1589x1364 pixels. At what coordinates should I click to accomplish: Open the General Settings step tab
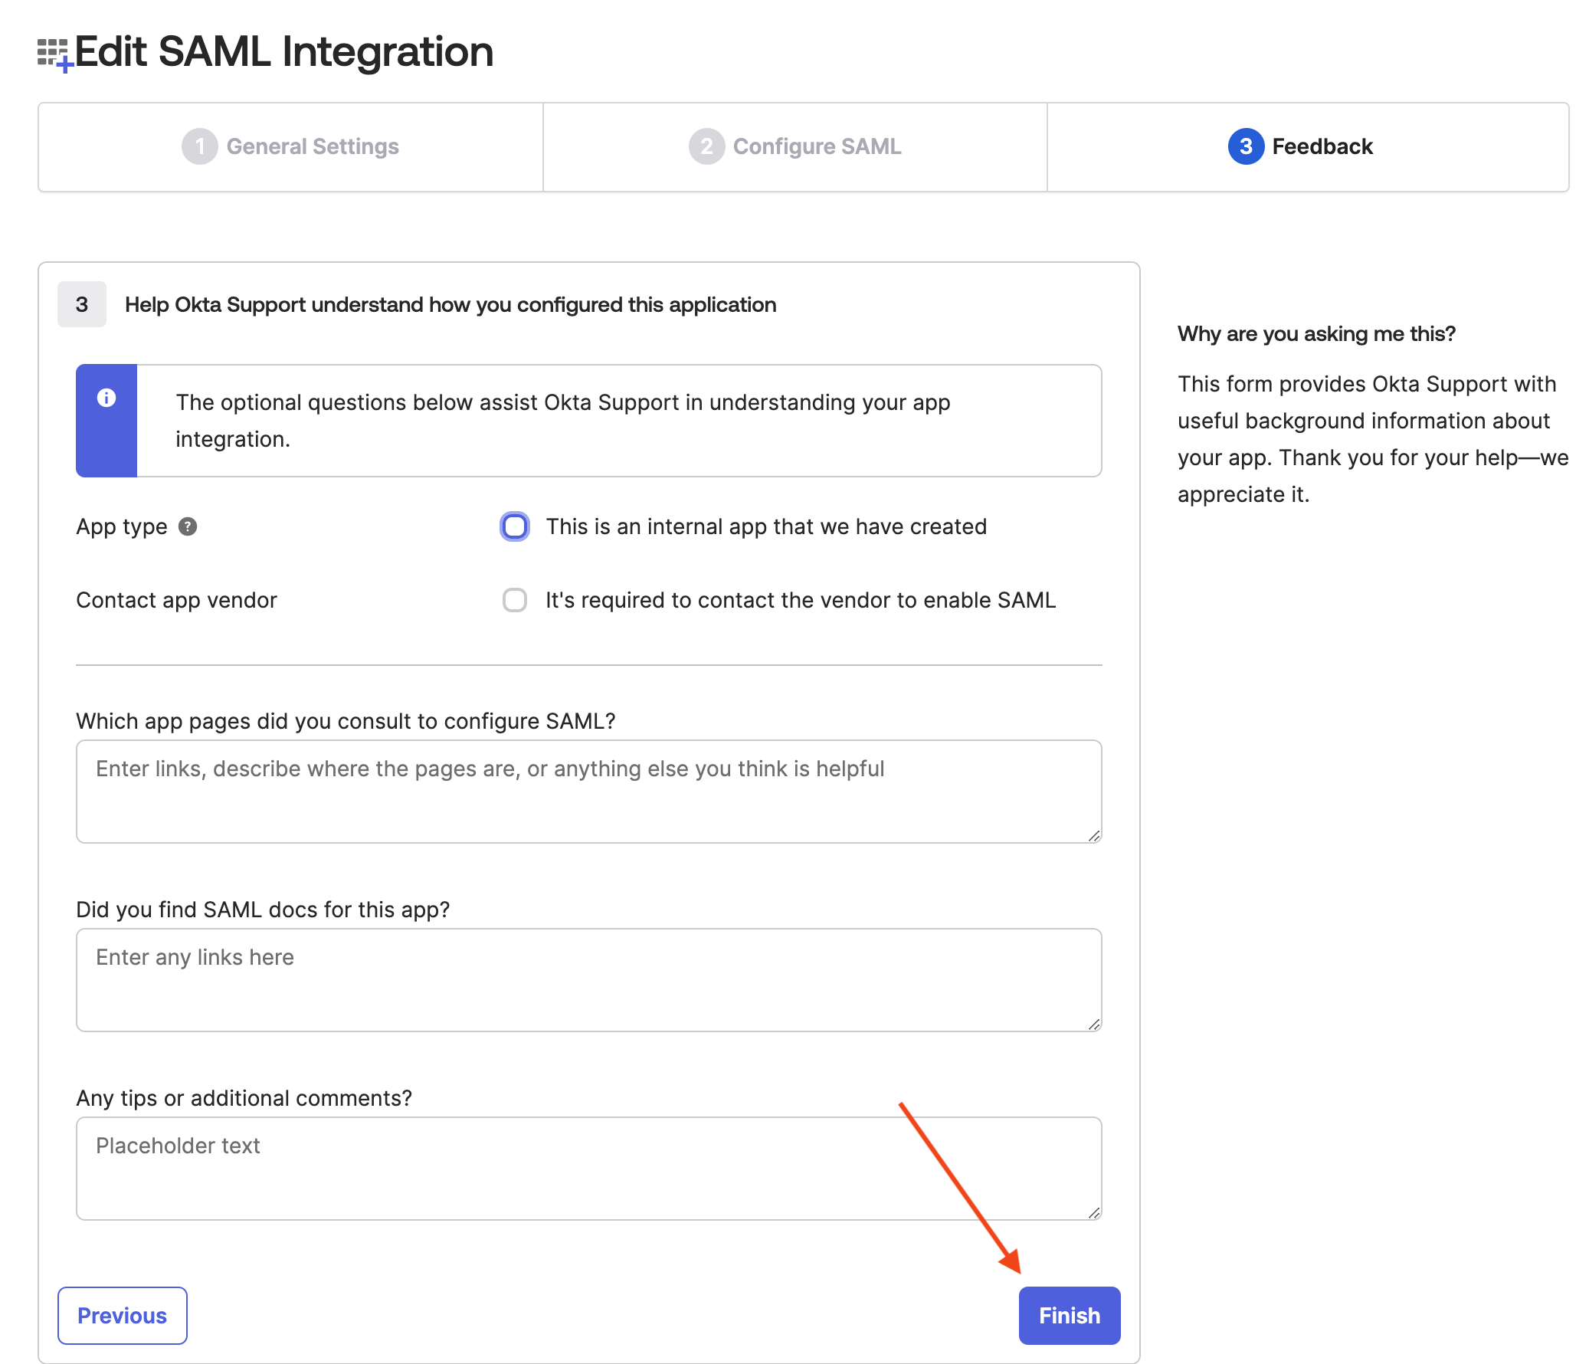coord(290,147)
